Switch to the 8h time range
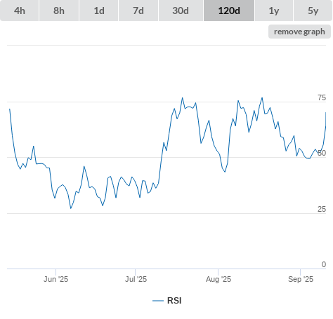333x319 pixels. coord(59,11)
